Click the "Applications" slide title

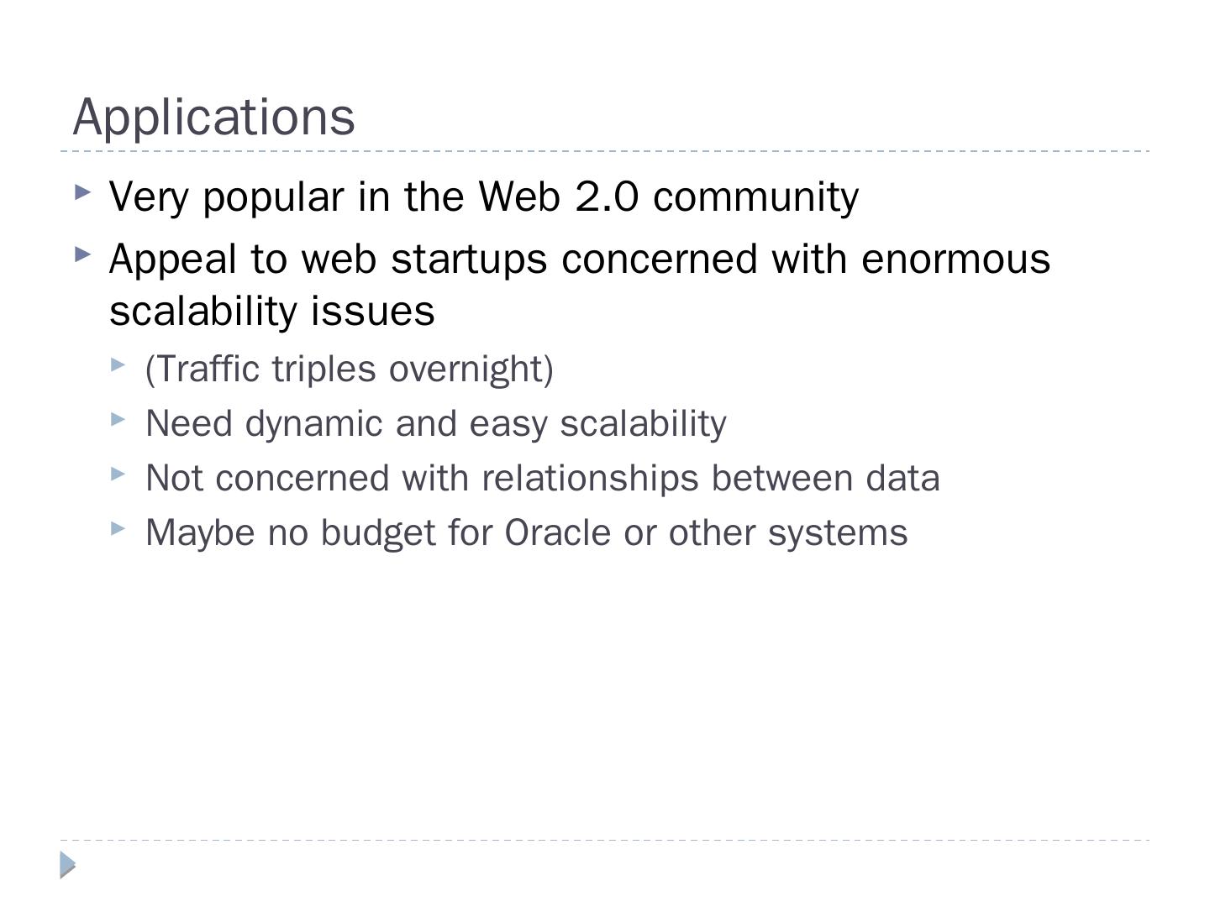(x=214, y=116)
